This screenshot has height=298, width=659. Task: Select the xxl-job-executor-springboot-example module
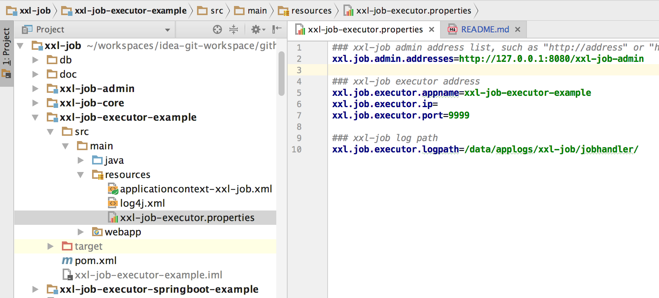tap(159, 289)
